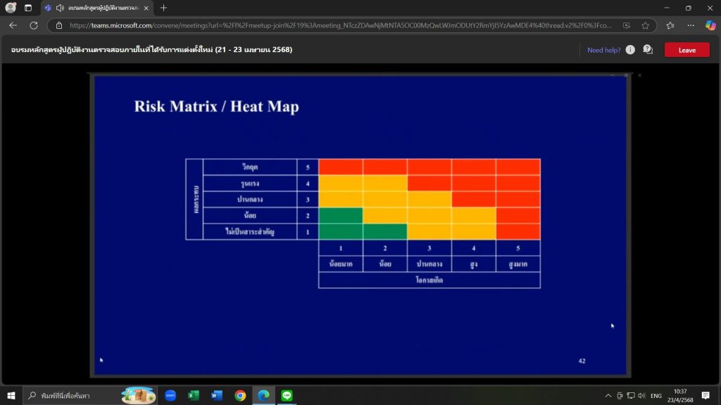Open the Need help? link
This screenshot has width=721, height=405.
pyautogui.click(x=604, y=50)
